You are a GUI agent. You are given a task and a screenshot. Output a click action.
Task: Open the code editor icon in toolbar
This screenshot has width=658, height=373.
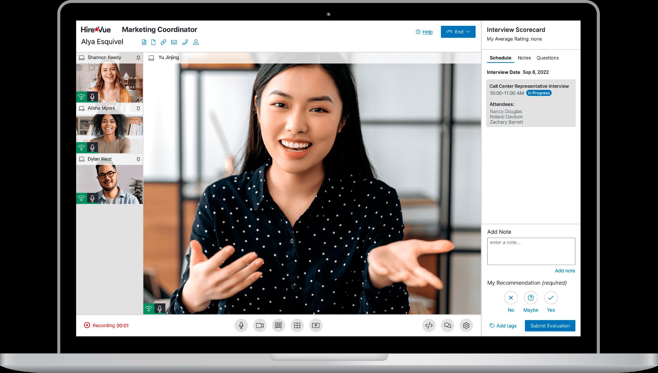click(x=429, y=325)
